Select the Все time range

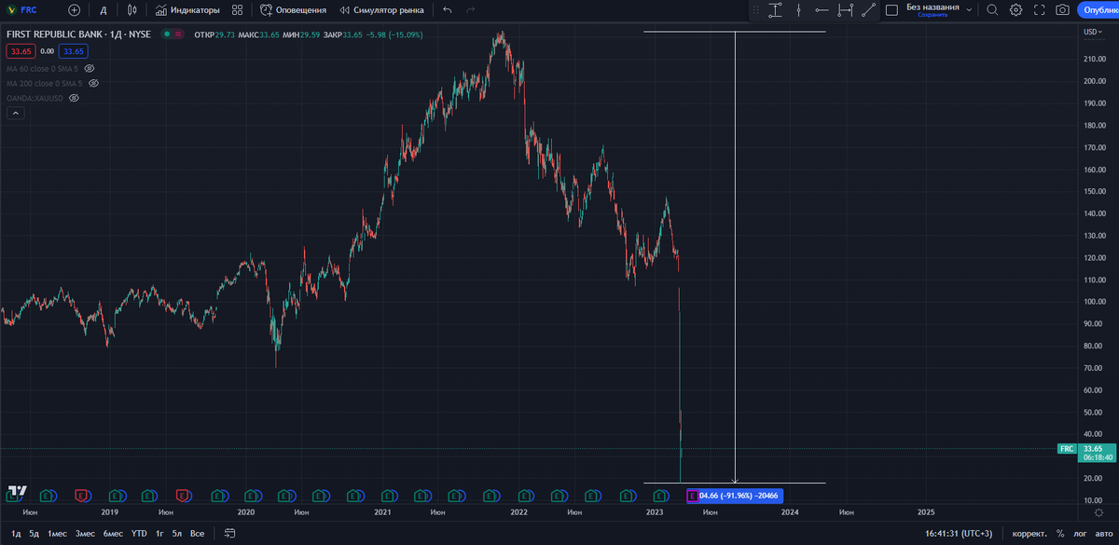(197, 534)
